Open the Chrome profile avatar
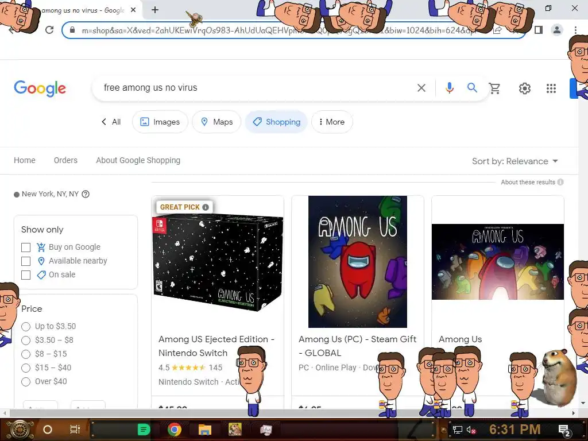 tap(557, 30)
